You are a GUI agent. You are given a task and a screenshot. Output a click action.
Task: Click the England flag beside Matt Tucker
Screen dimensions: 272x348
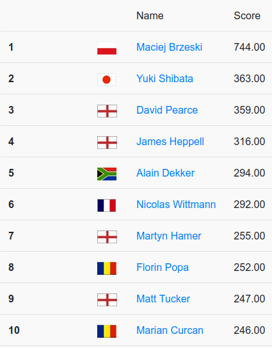(x=107, y=300)
